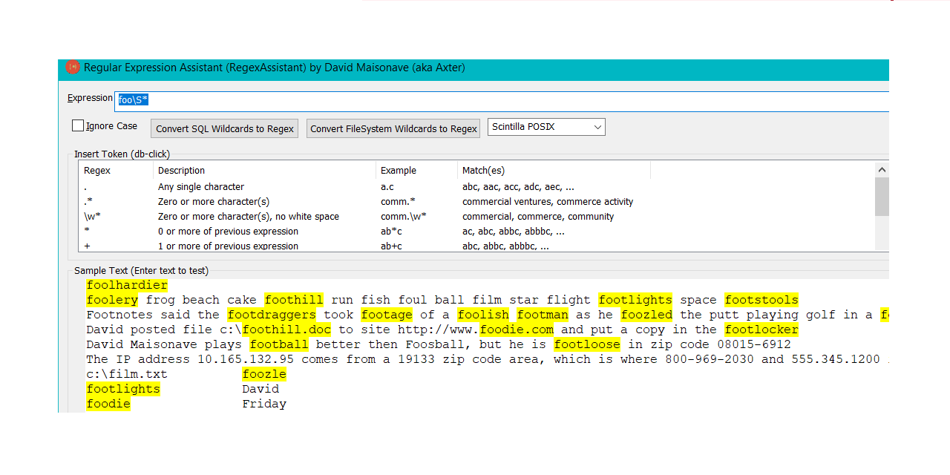Select the 'Any single character' token row

(x=200, y=187)
